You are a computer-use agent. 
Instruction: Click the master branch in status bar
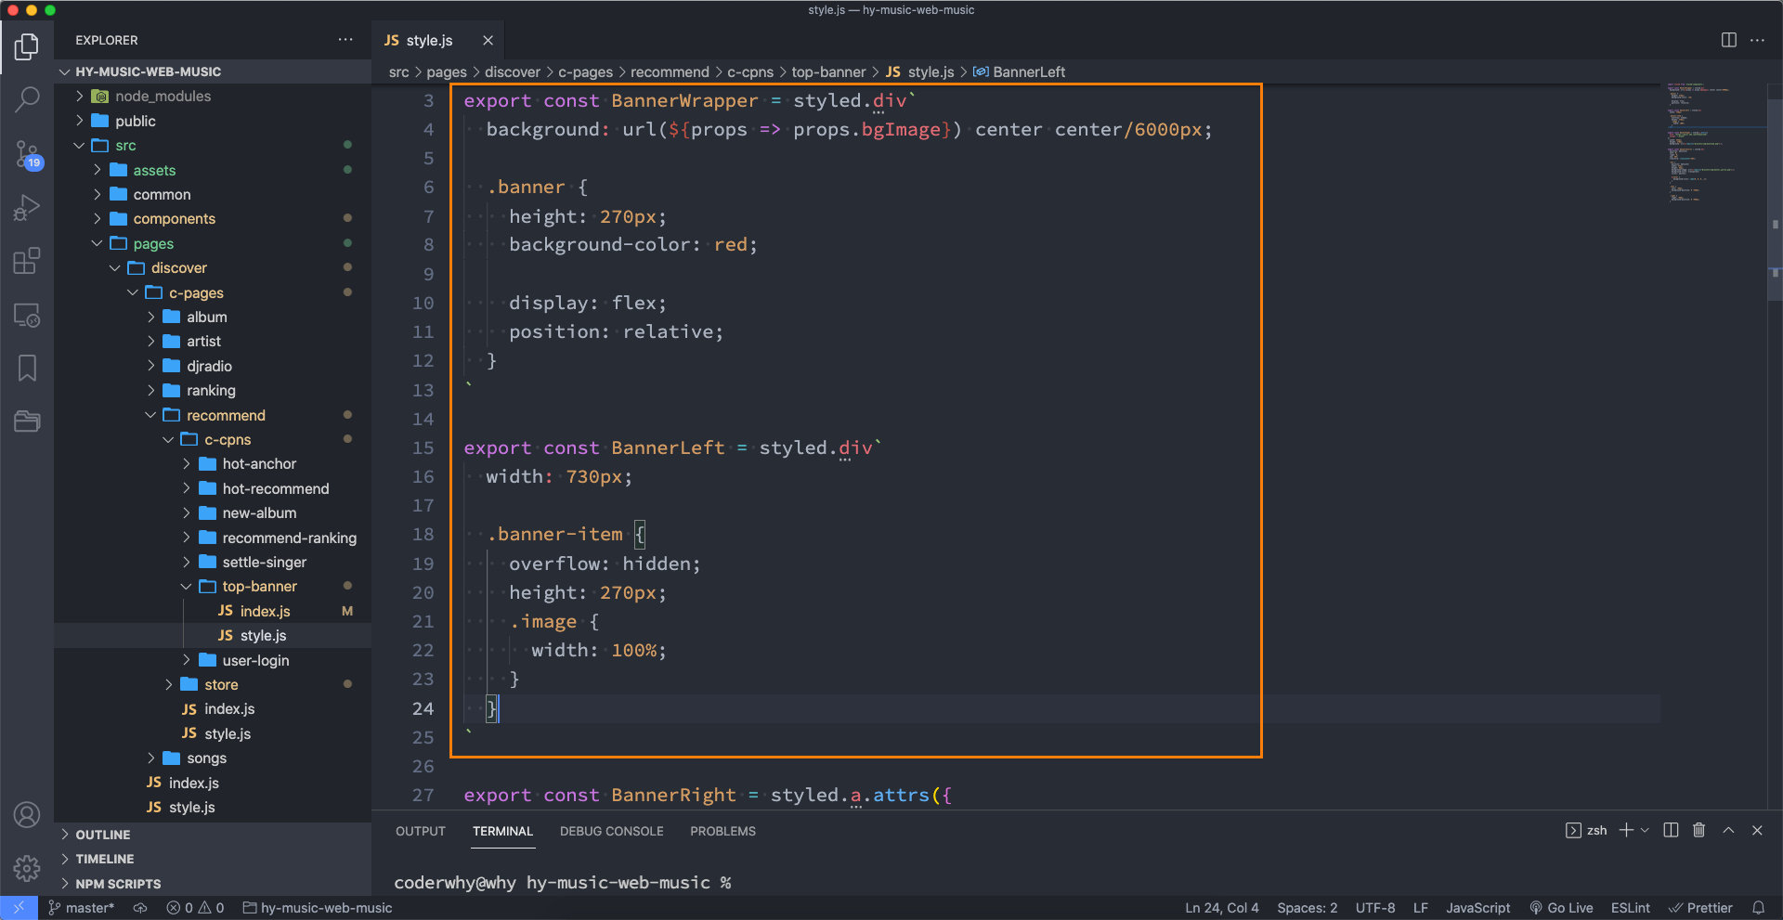coord(82,908)
